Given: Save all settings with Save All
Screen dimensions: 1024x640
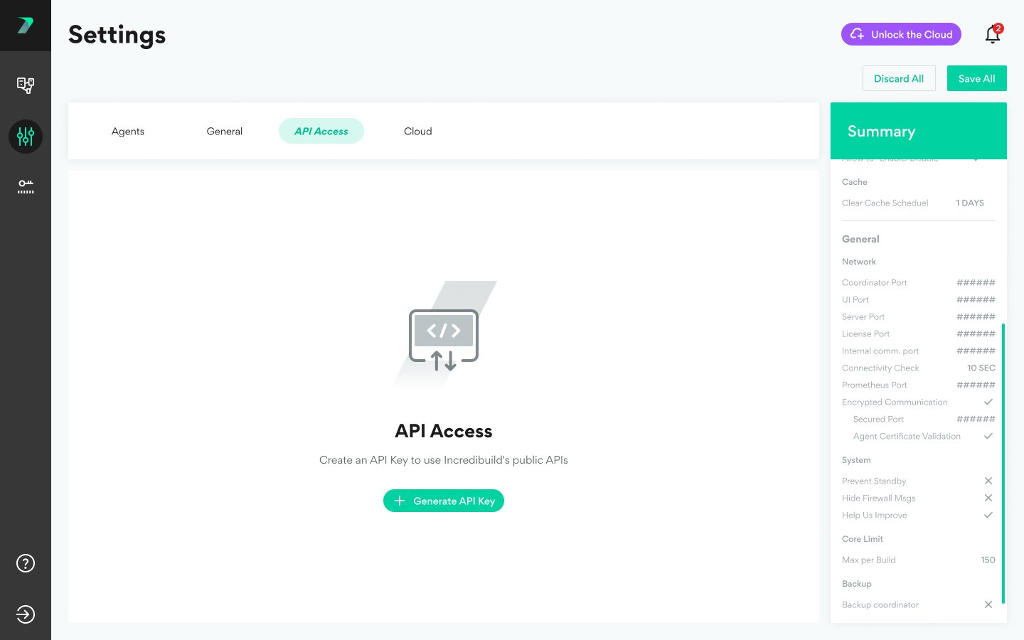Looking at the screenshot, I should click(977, 78).
